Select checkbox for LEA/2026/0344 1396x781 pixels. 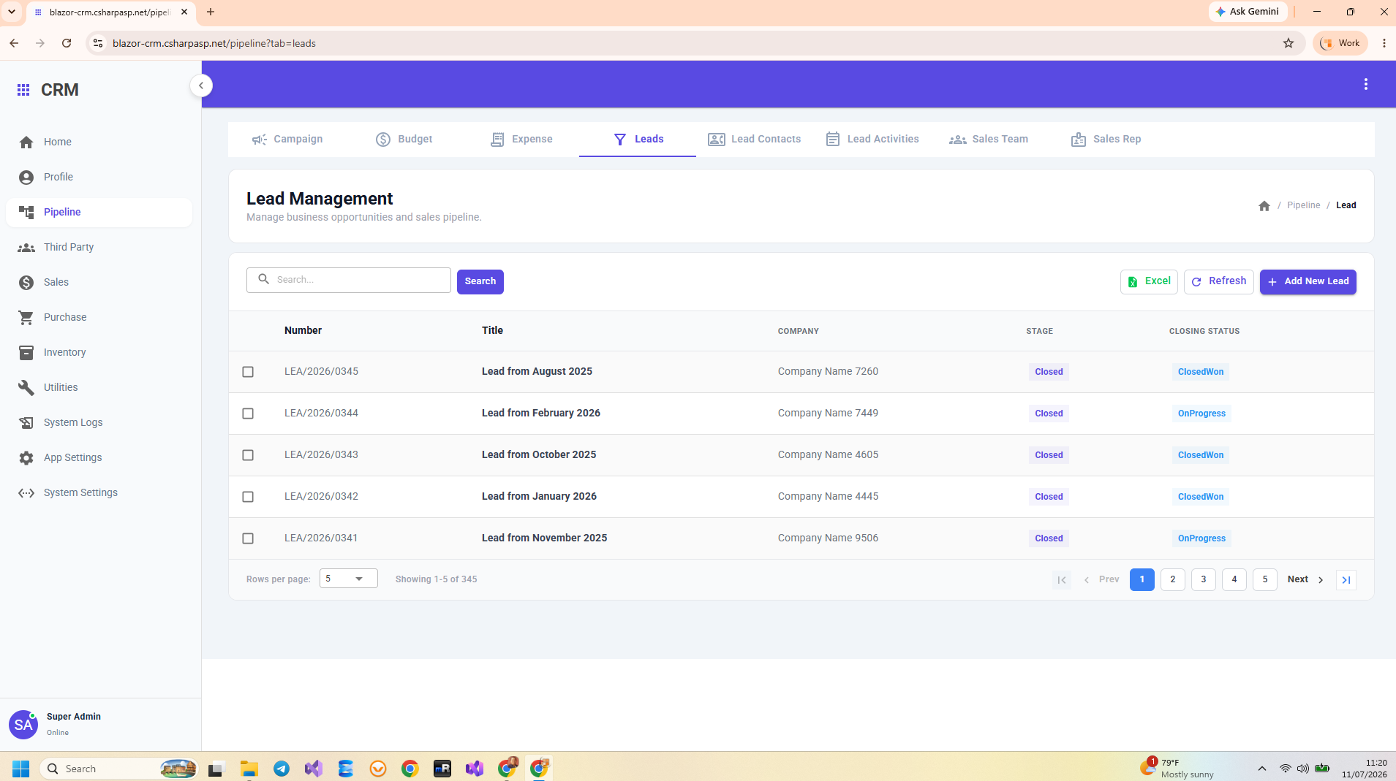(x=248, y=414)
